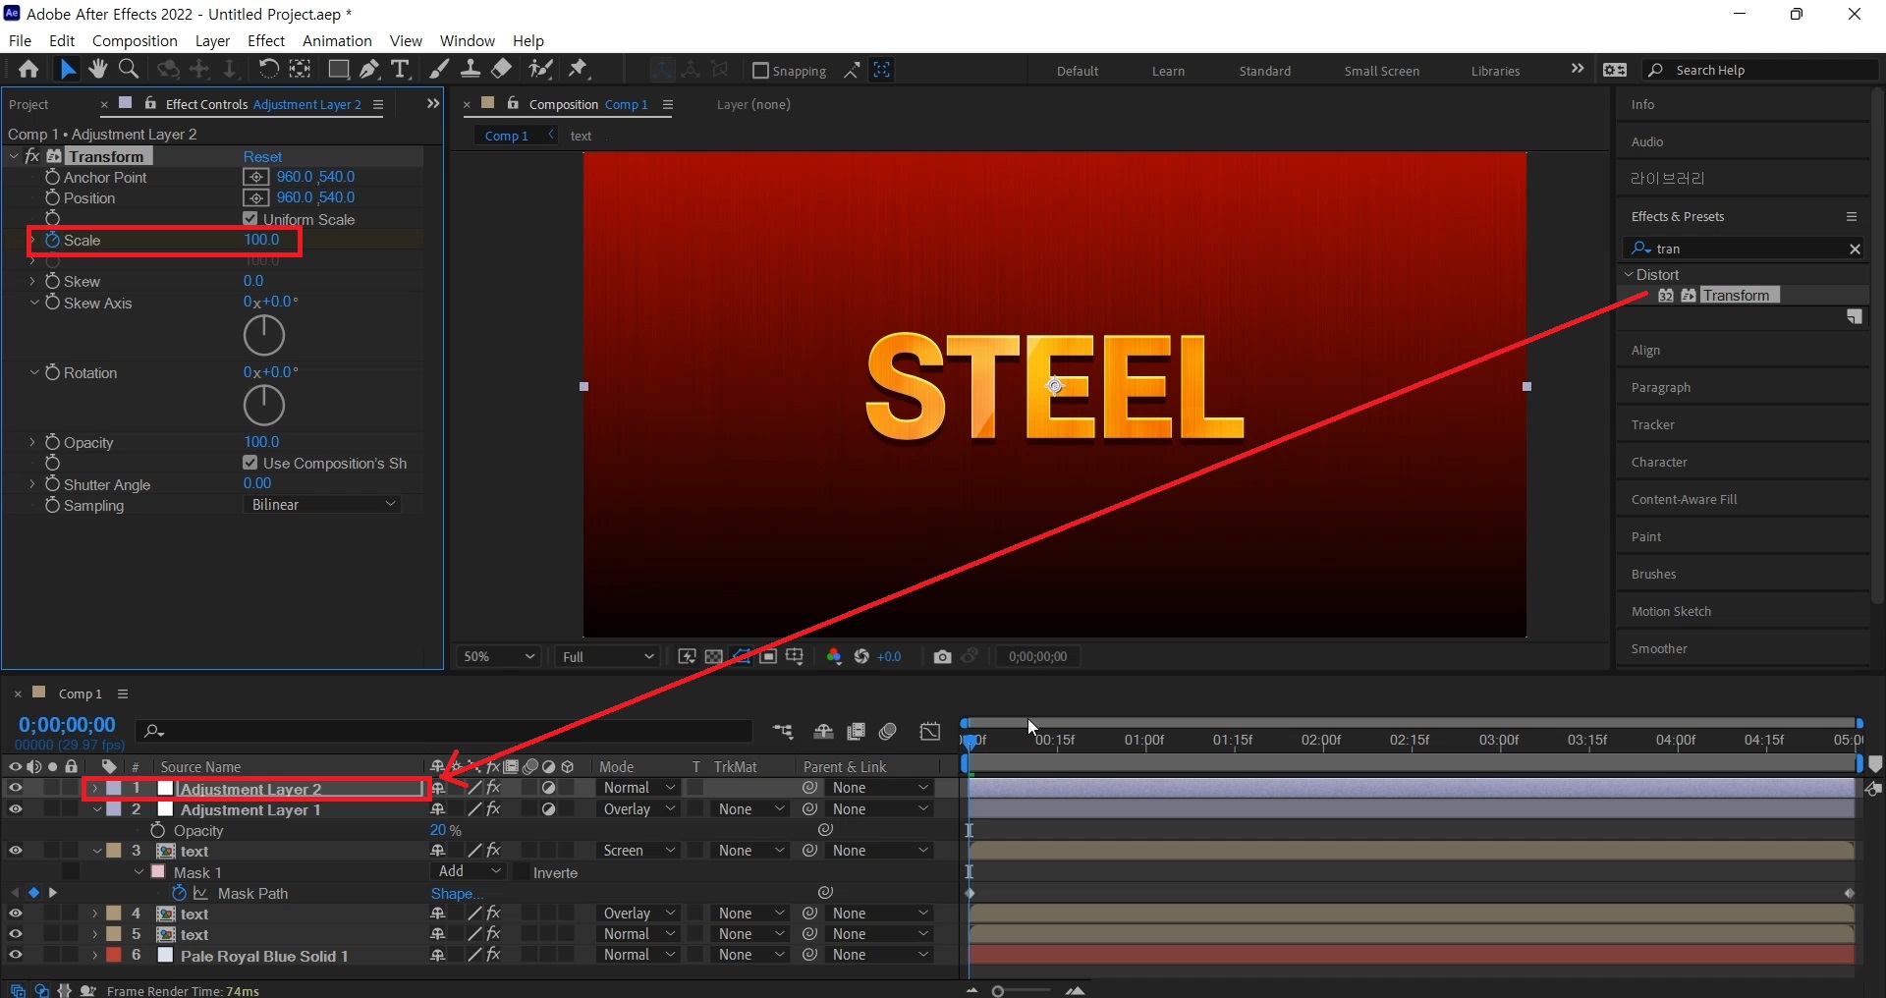Viewport: 1886px width, 998px height.
Task: Click Reset for the Transform effect
Action: click(x=262, y=156)
